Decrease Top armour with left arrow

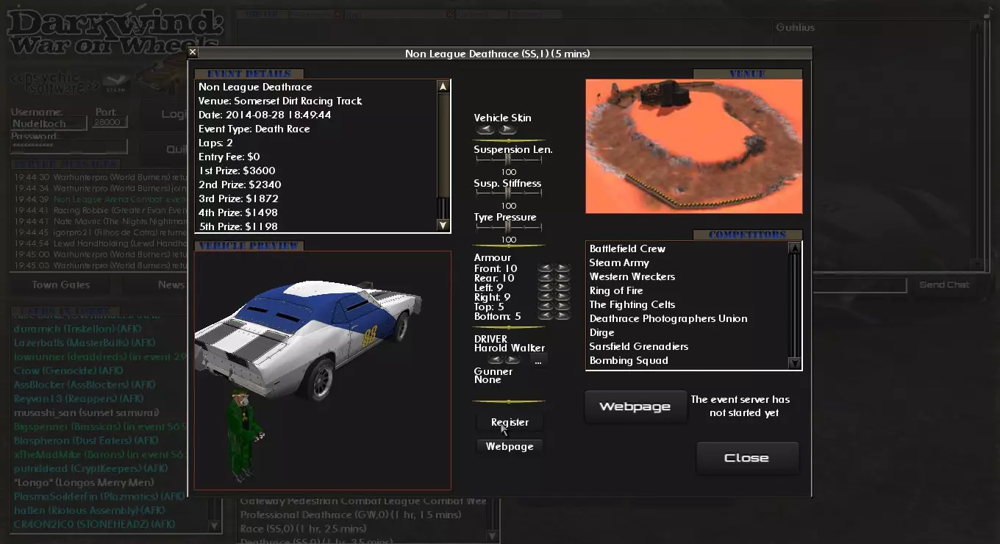tap(546, 307)
